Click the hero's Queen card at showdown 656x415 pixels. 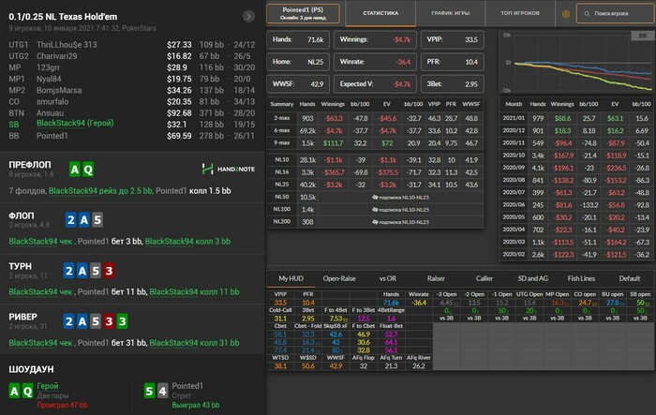[x=27, y=392]
